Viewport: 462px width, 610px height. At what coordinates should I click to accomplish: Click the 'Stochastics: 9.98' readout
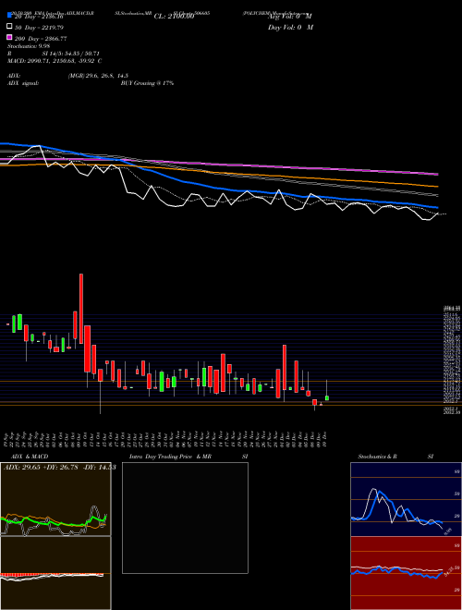[x=29, y=46]
